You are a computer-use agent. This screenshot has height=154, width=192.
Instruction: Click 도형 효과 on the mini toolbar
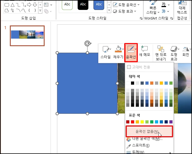(174, 53)
